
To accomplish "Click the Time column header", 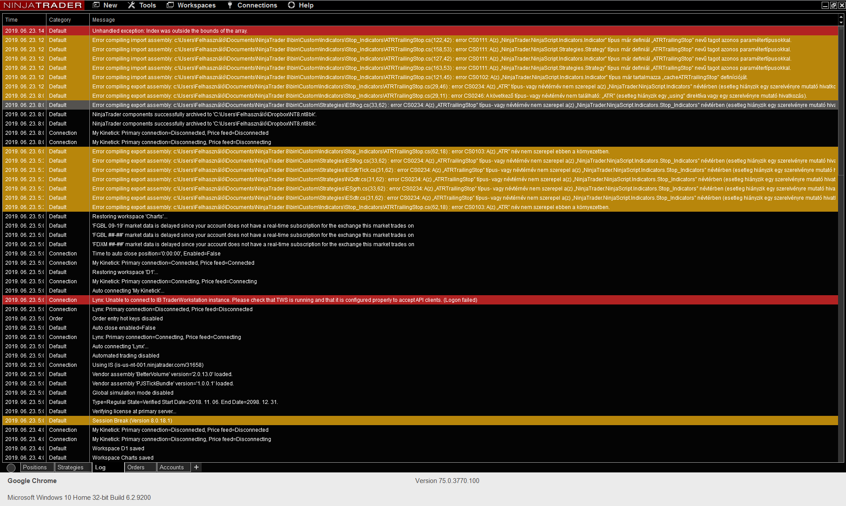I will [24, 20].
